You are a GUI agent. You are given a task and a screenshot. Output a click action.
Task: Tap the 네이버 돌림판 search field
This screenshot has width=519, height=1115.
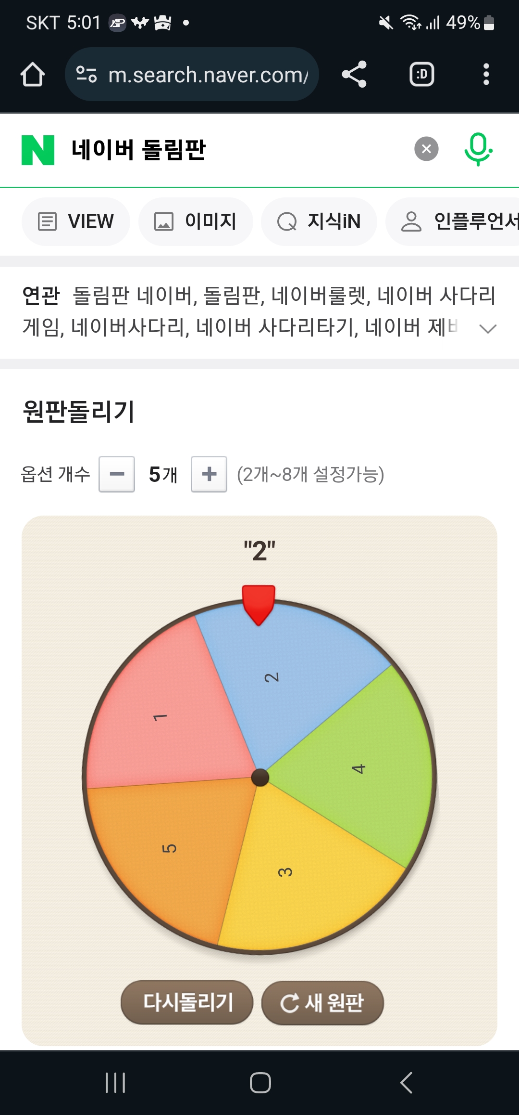coord(235,150)
